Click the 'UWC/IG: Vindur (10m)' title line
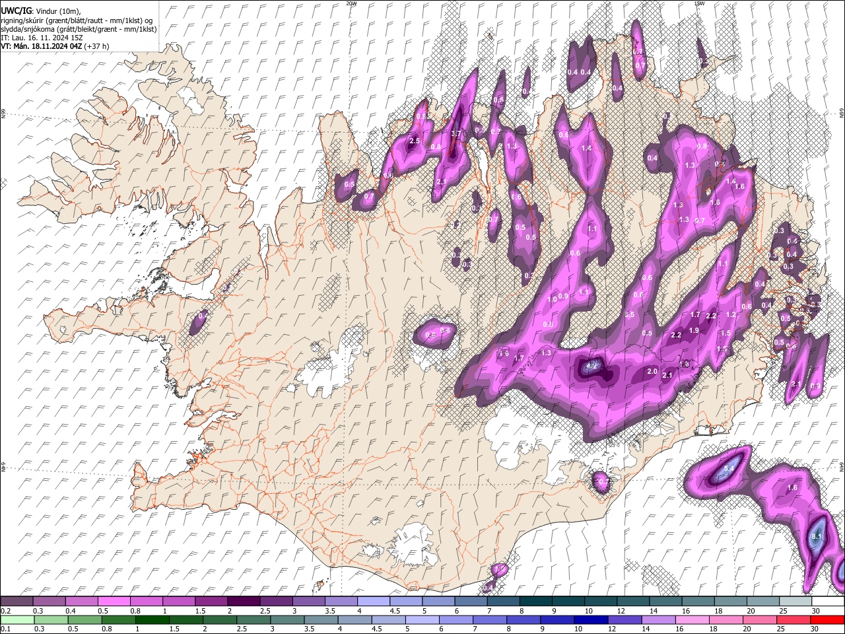Viewport: 845px width, 634px height. click(42, 11)
